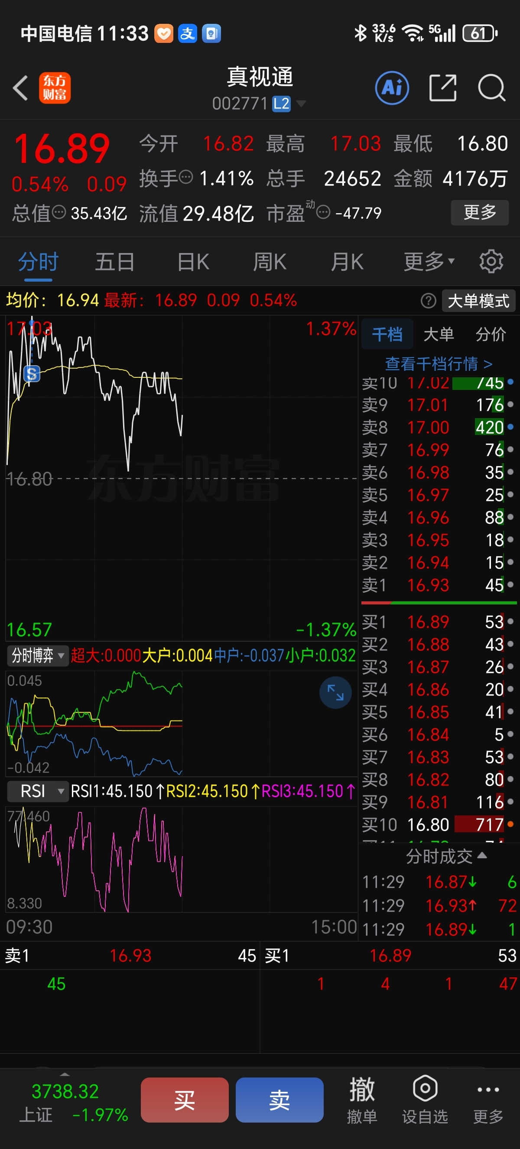Select 买10 price 16.80 row
The width and height of the screenshot is (520, 1149).
coord(439,825)
